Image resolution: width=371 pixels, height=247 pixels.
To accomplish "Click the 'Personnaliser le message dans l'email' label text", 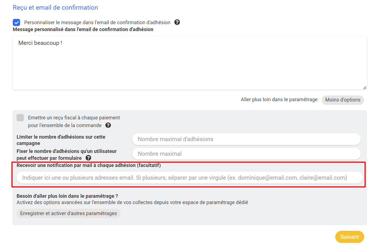I will click(97, 23).
